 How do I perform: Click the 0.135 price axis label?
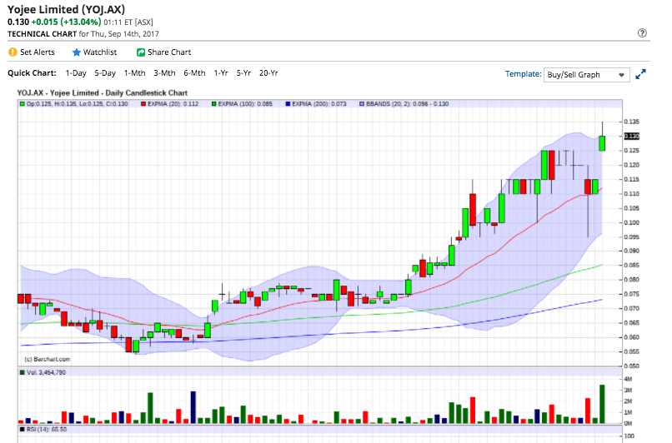[631, 122]
